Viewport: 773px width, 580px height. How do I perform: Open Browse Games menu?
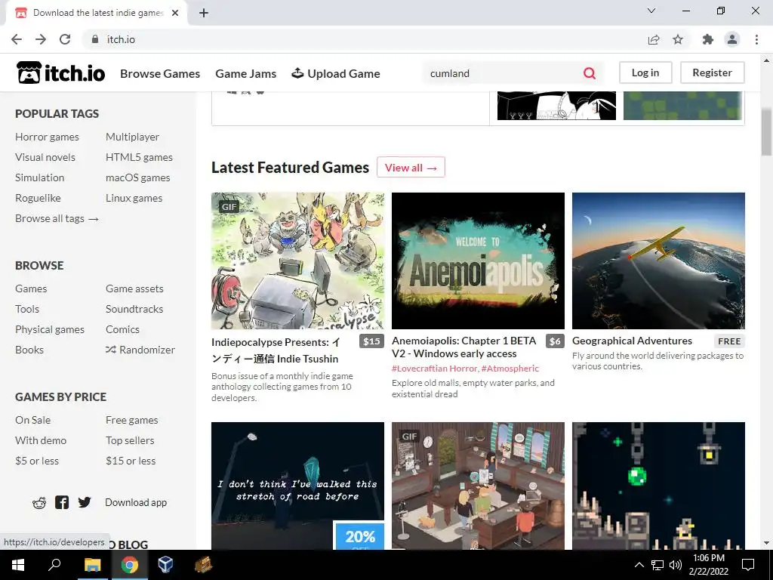coord(160,73)
